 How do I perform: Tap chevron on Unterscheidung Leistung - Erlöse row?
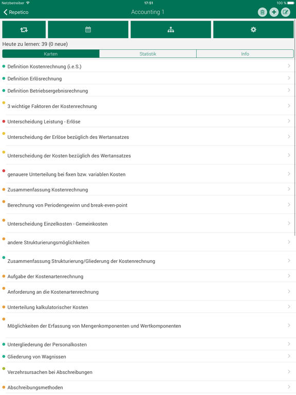click(289, 121)
